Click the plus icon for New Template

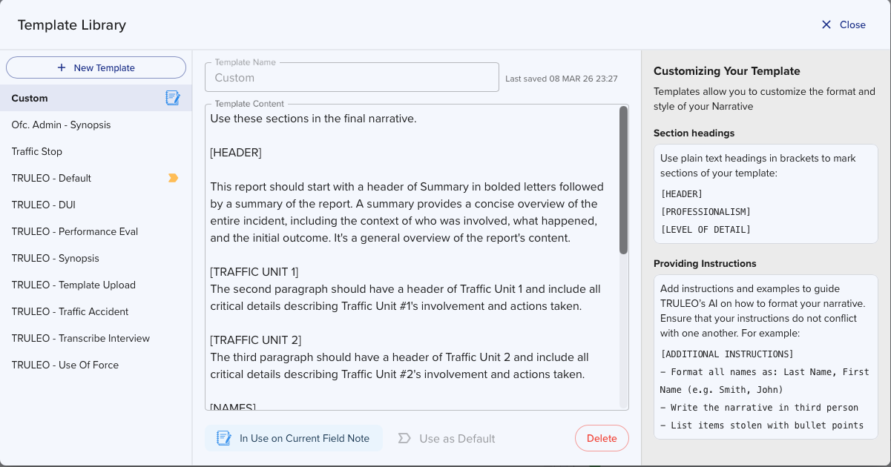[x=62, y=67]
